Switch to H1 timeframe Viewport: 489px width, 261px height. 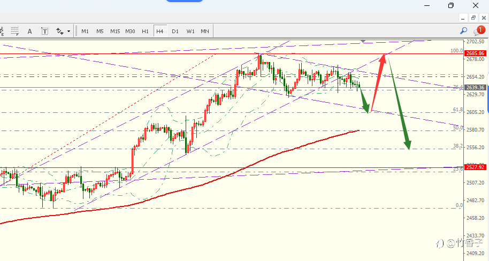click(145, 31)
